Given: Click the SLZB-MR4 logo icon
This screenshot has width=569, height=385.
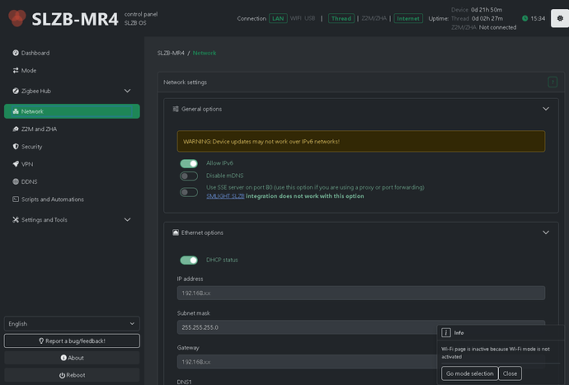Looking at the screenshot, I should (16, 18).
